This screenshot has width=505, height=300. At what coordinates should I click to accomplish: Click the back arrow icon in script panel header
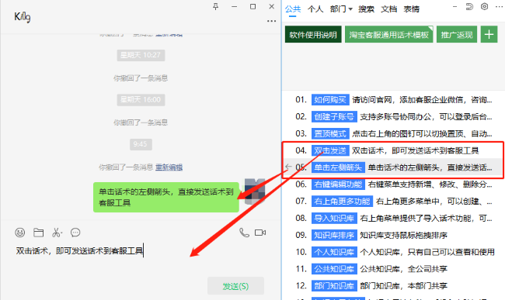click(469, 7)
